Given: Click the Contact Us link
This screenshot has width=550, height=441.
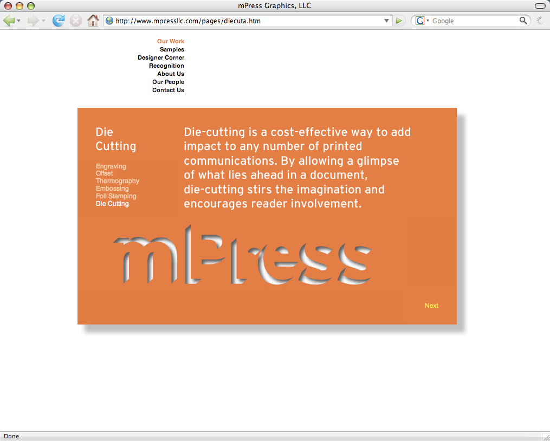Looking at the screenshot, I should [169, 90].
